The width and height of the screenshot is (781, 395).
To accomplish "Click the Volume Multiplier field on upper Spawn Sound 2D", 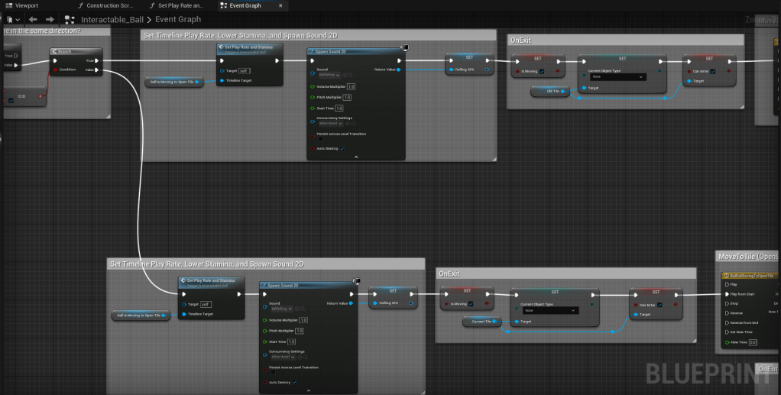I will point(350,86).
